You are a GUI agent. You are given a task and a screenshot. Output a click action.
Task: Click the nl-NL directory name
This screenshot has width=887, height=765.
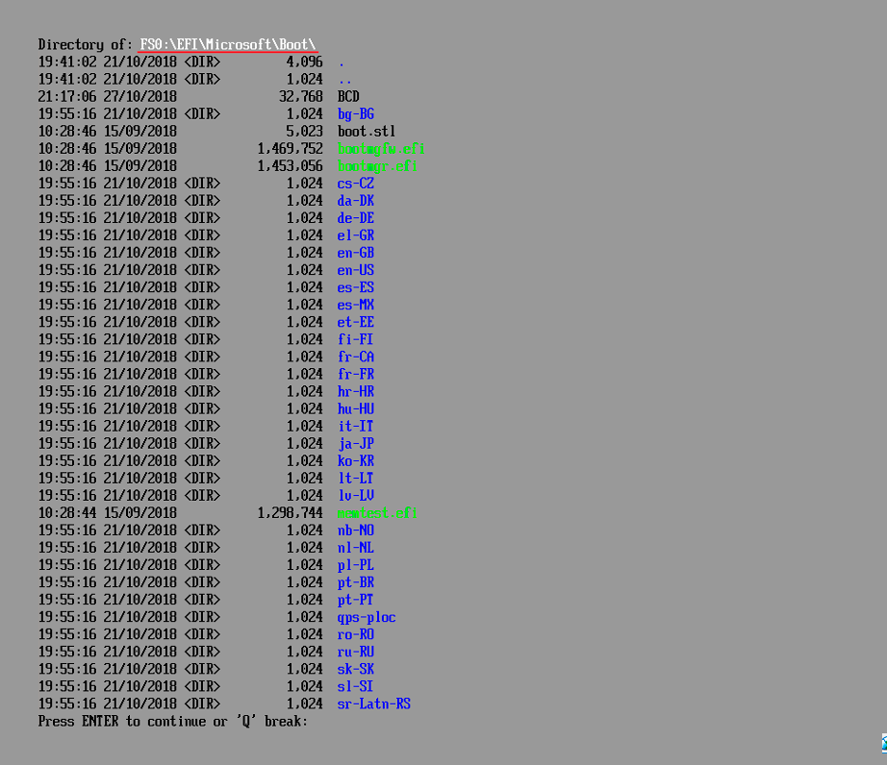click(x=356, y=548)
